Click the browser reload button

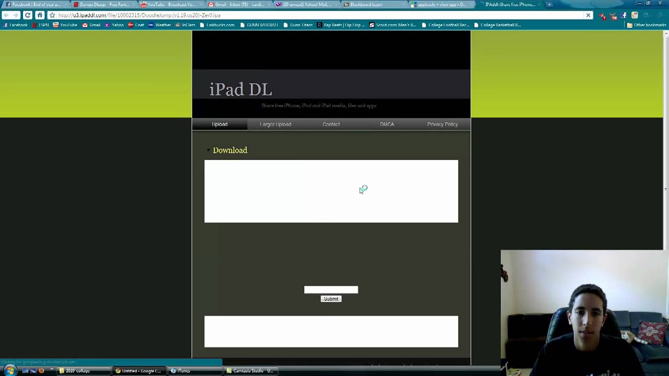28,15
